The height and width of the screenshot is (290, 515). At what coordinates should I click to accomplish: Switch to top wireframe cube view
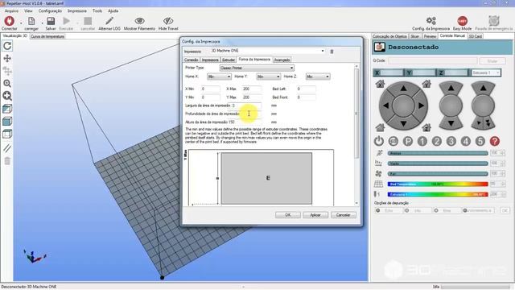click(x=7, y=134)
